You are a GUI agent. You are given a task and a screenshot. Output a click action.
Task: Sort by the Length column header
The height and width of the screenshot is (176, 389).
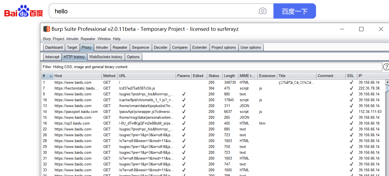[230, 76]
